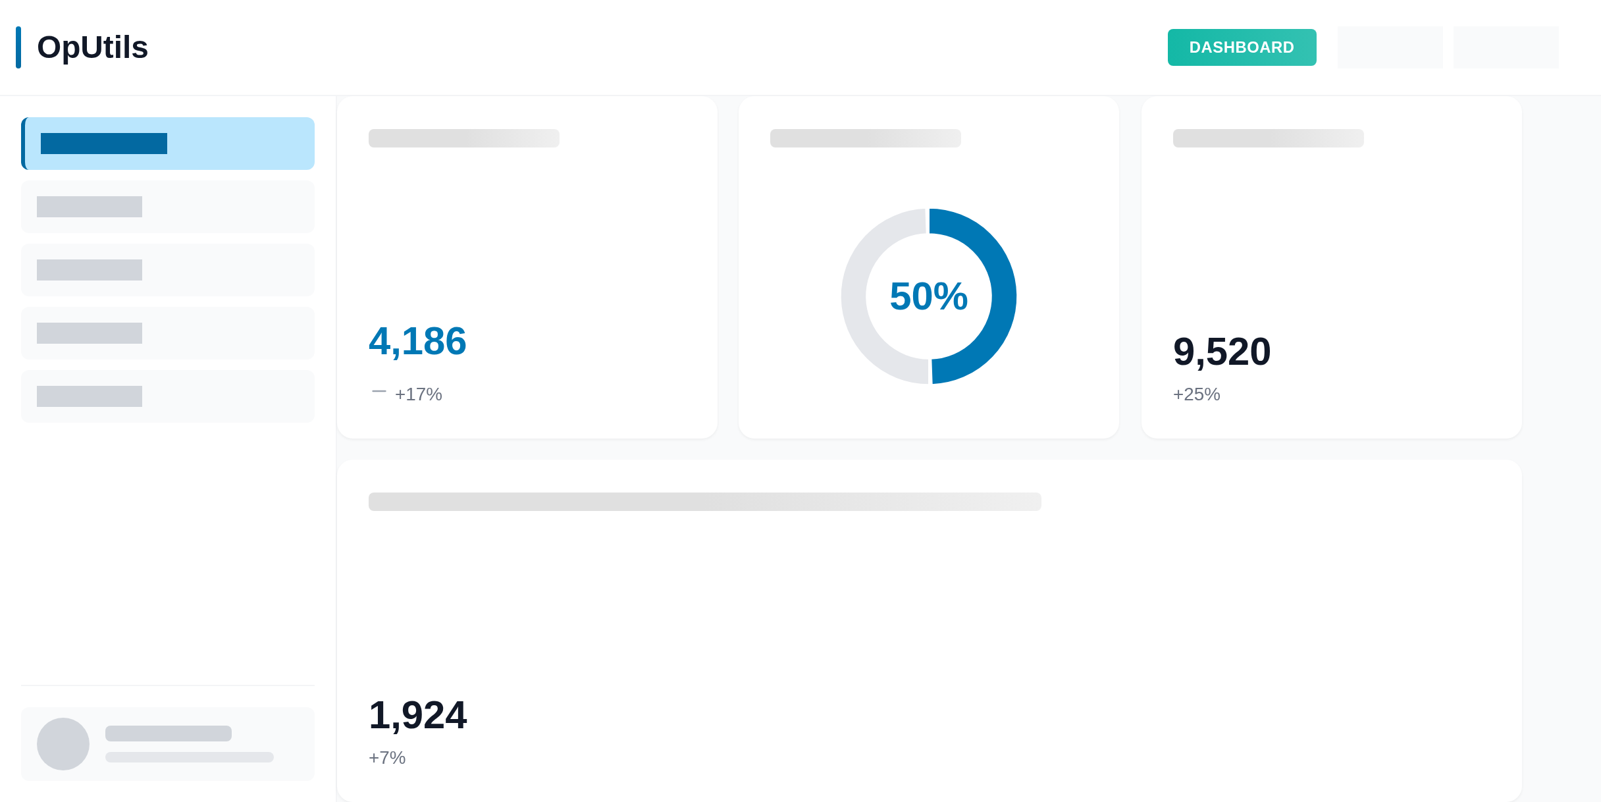Click the +25% change indicator
The width and height of the screenshot is (1601, 802).
[x=1196, y=394]
